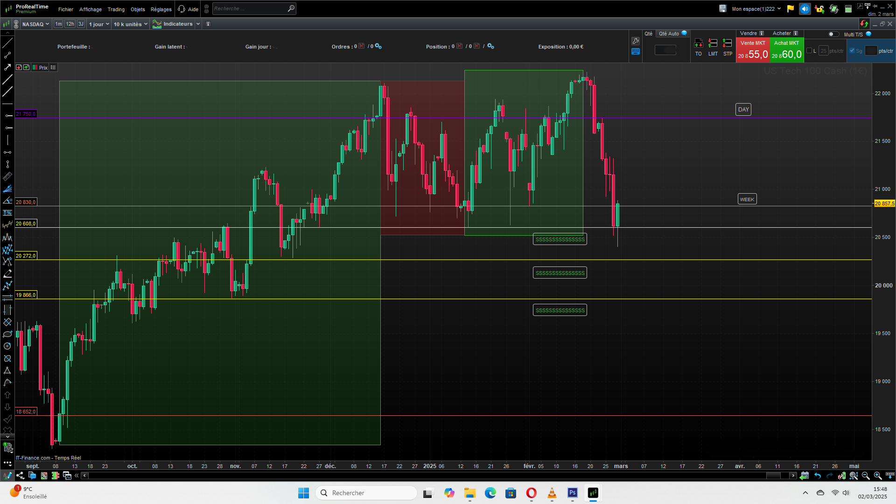Open trading settings wrench icon
Screen dimensions: 896x504
coord(635,41)
